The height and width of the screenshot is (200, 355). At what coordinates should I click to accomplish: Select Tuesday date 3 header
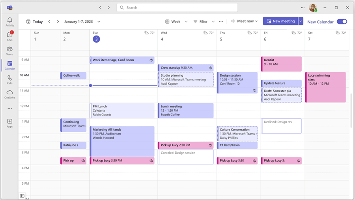click(96, 39)
